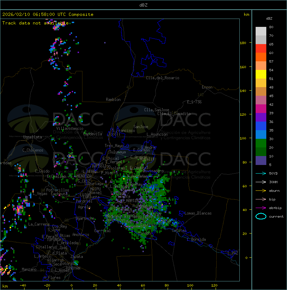Click the Clla.del_Rosario map label
Image resolution: width=287 pixels, height=290 pixels.
coord(162,78)
